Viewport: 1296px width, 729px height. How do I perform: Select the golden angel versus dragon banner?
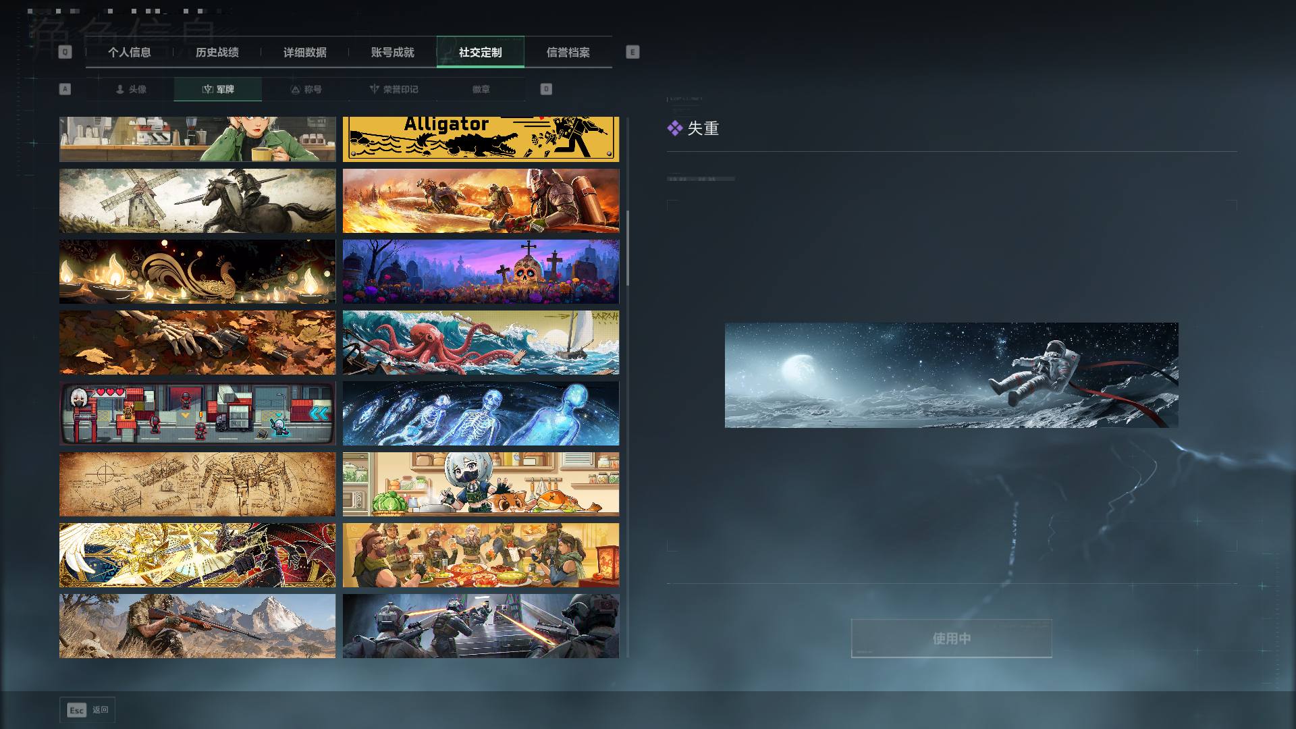tap(197, 555)
